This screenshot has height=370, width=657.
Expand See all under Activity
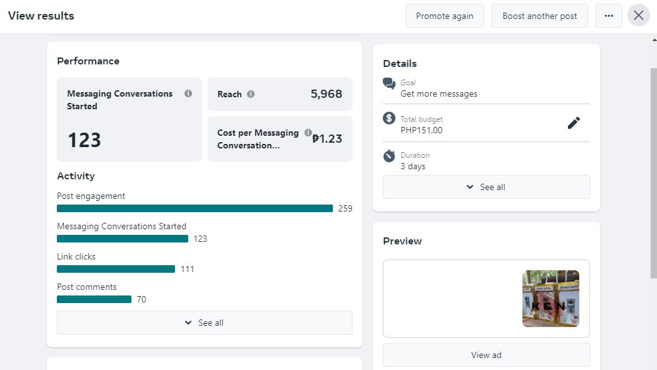(205, 323)
